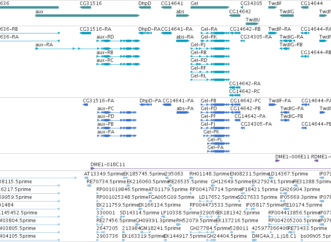Click the RH01148.3prime EST label
The image size is (331, 242).
pyautogui.click(x=209, y=174)
